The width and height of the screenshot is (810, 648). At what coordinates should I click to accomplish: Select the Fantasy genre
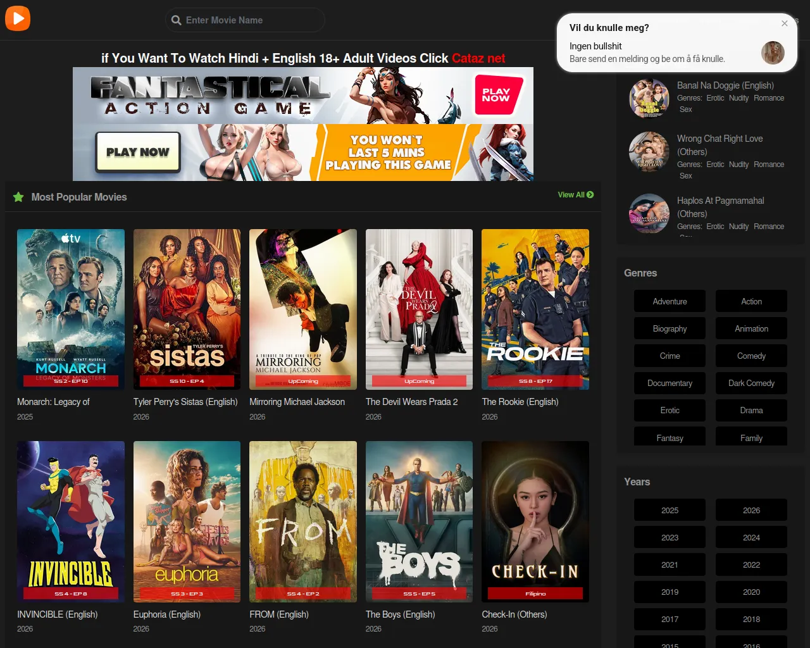point(670,436)
